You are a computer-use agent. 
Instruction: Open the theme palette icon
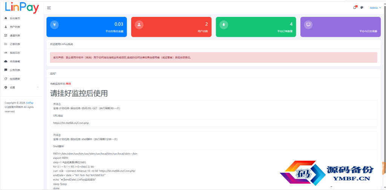pyautogui.click(x=362, y=8)
